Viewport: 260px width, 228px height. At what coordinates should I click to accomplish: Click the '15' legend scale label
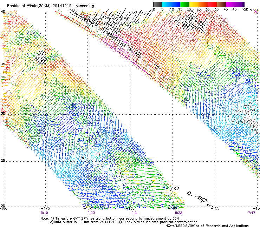pos(180,9)
